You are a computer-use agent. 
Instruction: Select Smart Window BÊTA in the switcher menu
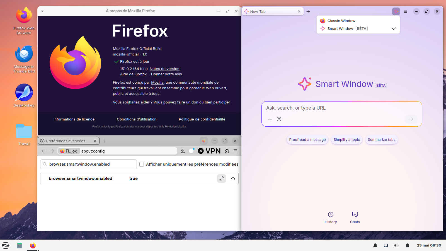(x=358, y=28)
